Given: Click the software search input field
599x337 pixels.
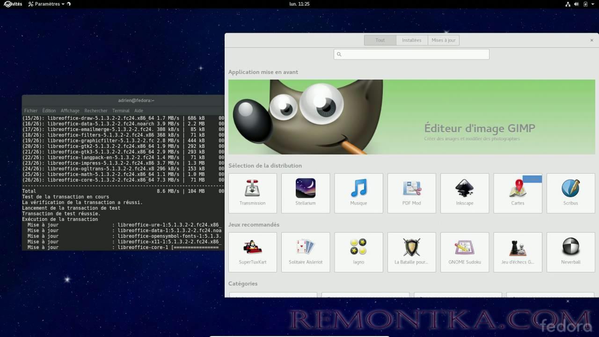Looking at the screenshot, I should click(x=411, y=54).
